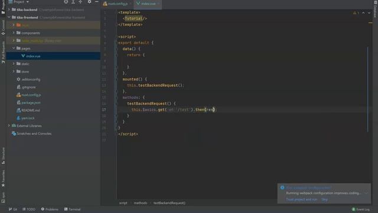Collapse the tika-frontend project folder
The height and width of the screenshot is (213, 378).
9,17
